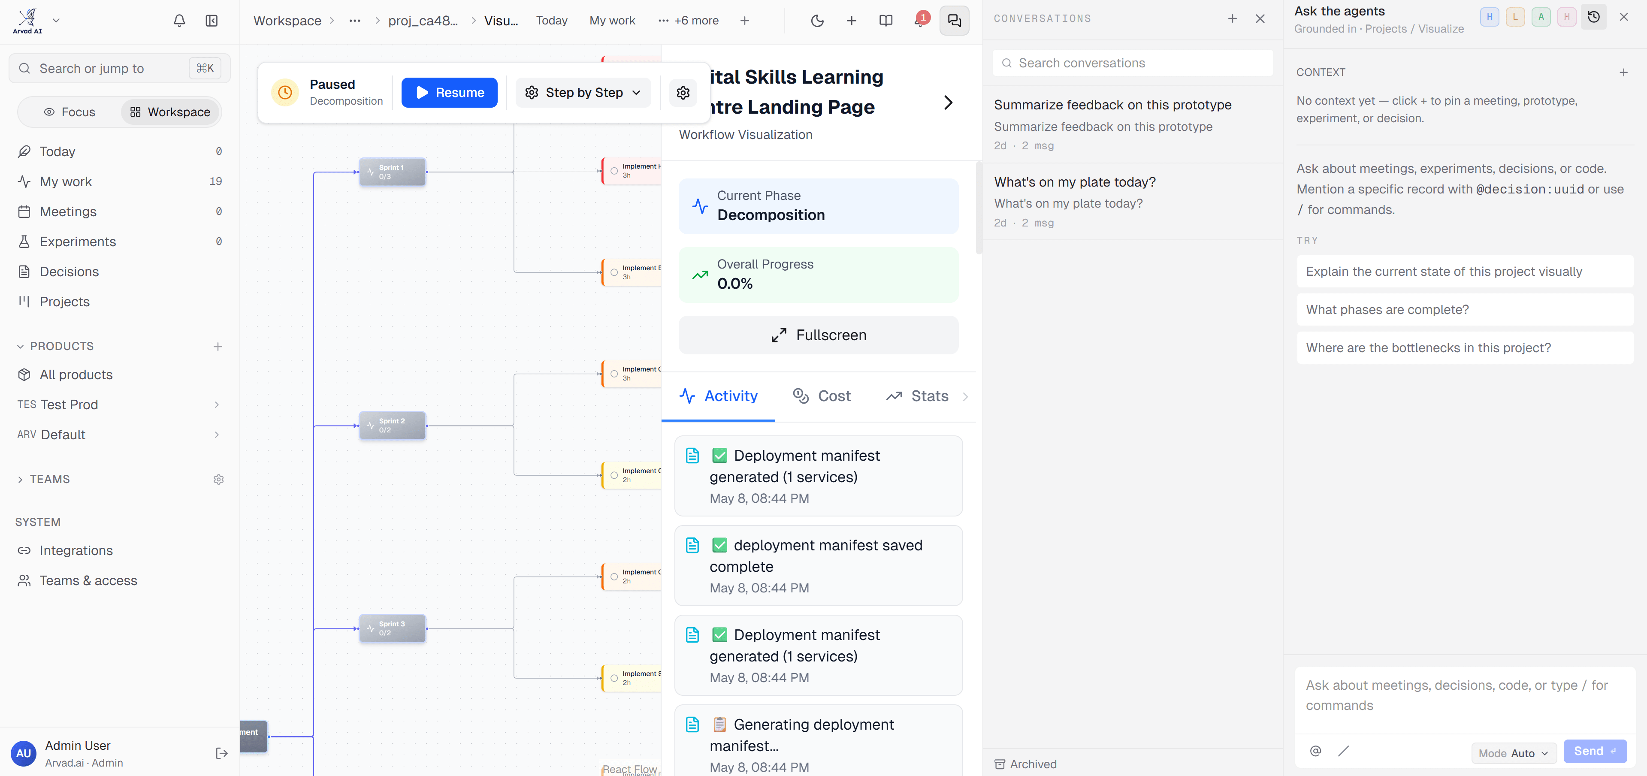Open the workflow in Fullscreen
The width and height of the screenshot is (1647, 776).
pyautogui.click(x=818, y=335)
